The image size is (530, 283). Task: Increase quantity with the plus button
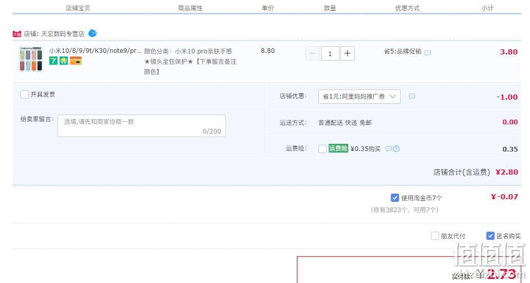point(348,53)
